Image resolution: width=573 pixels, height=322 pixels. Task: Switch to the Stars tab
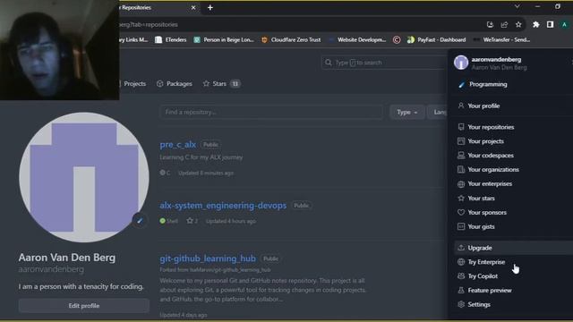click(x=221, y=84)
